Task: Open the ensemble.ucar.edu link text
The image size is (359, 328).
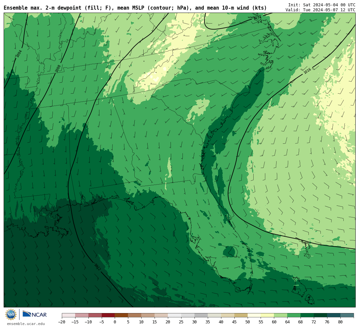Action: (x=26, y=324)
